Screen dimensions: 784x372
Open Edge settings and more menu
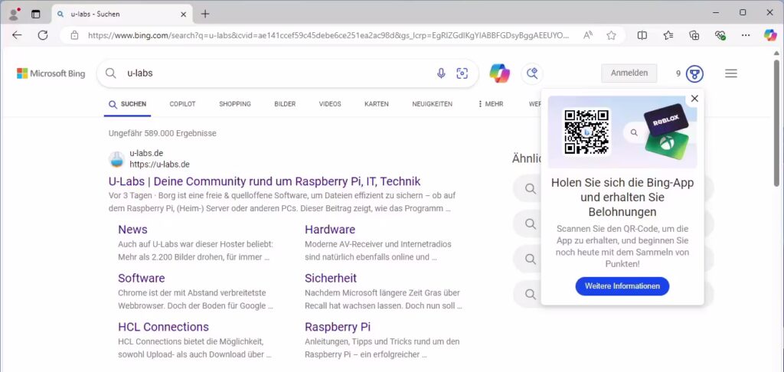pos(746,35)
